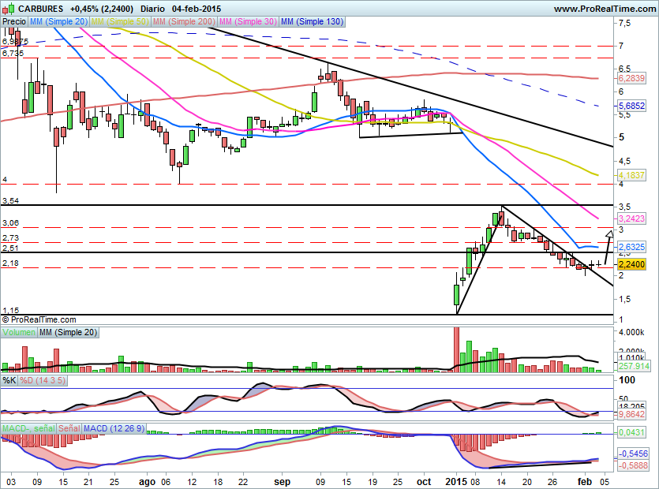The image size is (659, 489).
Task: Click the blue 5,6852 moving average price tag
Action: click(x=631, y=106)
